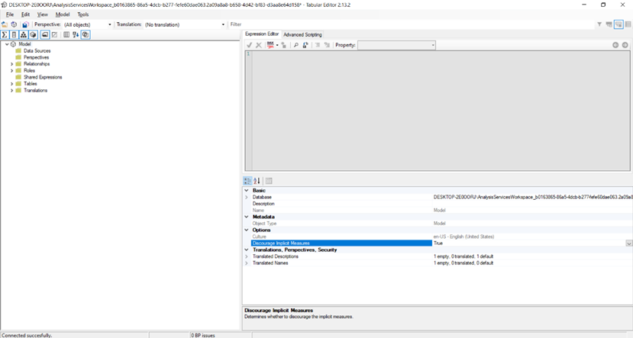Open the Property combo box
Image resolution: width=633 pixels, height=338 pixels.
point(396,45)
